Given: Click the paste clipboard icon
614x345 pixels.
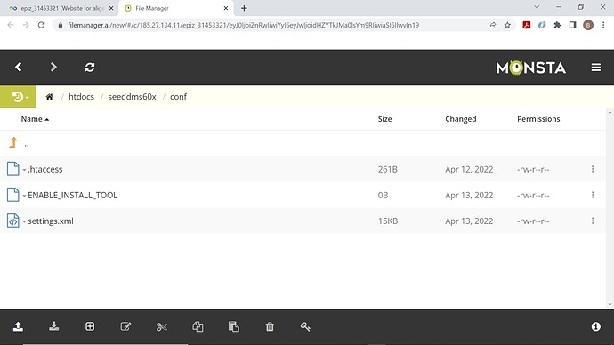Looking at the screenshot, I should point(234,326).
